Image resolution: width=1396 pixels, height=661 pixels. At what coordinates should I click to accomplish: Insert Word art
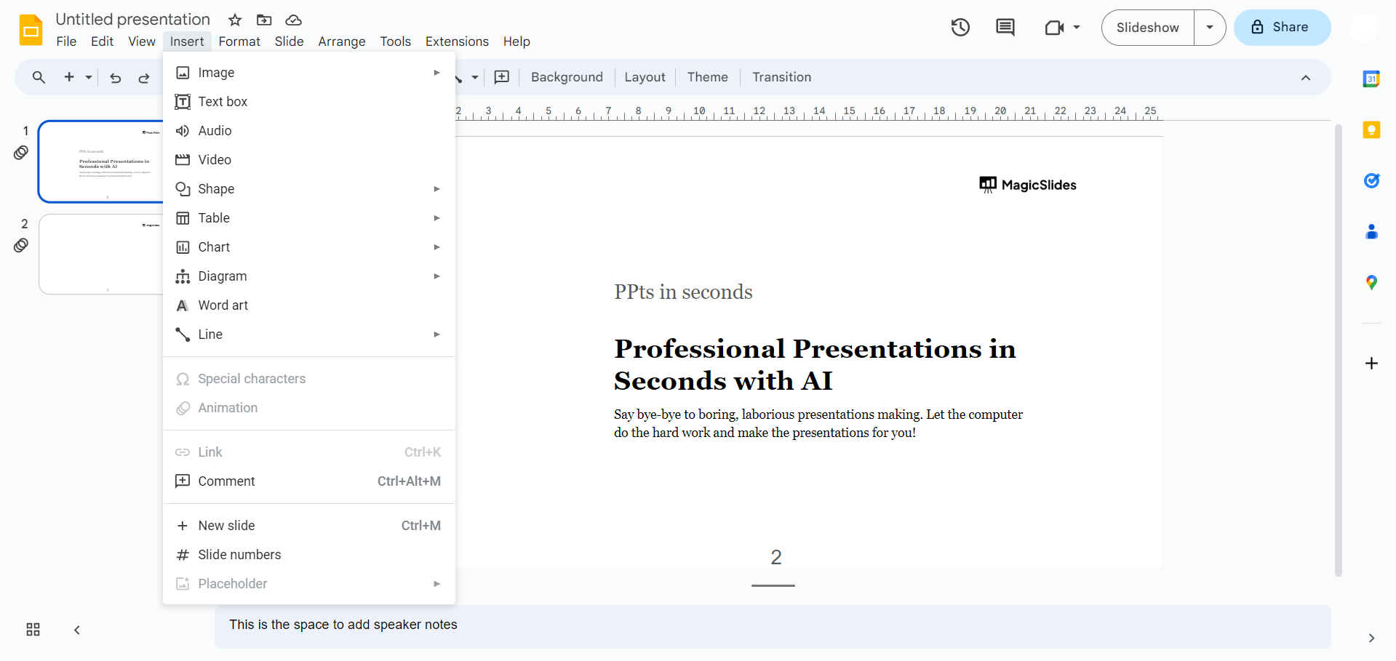click(x=309, y=305)
